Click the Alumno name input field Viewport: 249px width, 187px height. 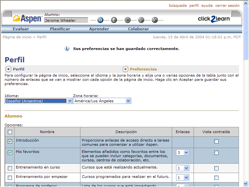tap(66, 20)
